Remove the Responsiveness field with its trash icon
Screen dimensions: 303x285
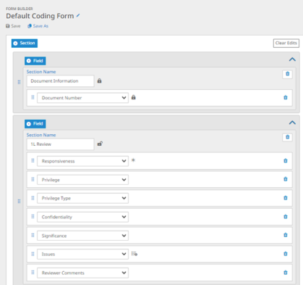(x=286, y=161)
